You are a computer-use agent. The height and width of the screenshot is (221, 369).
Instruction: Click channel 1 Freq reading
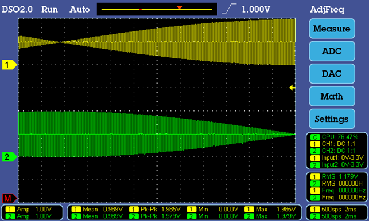(344, 190)
